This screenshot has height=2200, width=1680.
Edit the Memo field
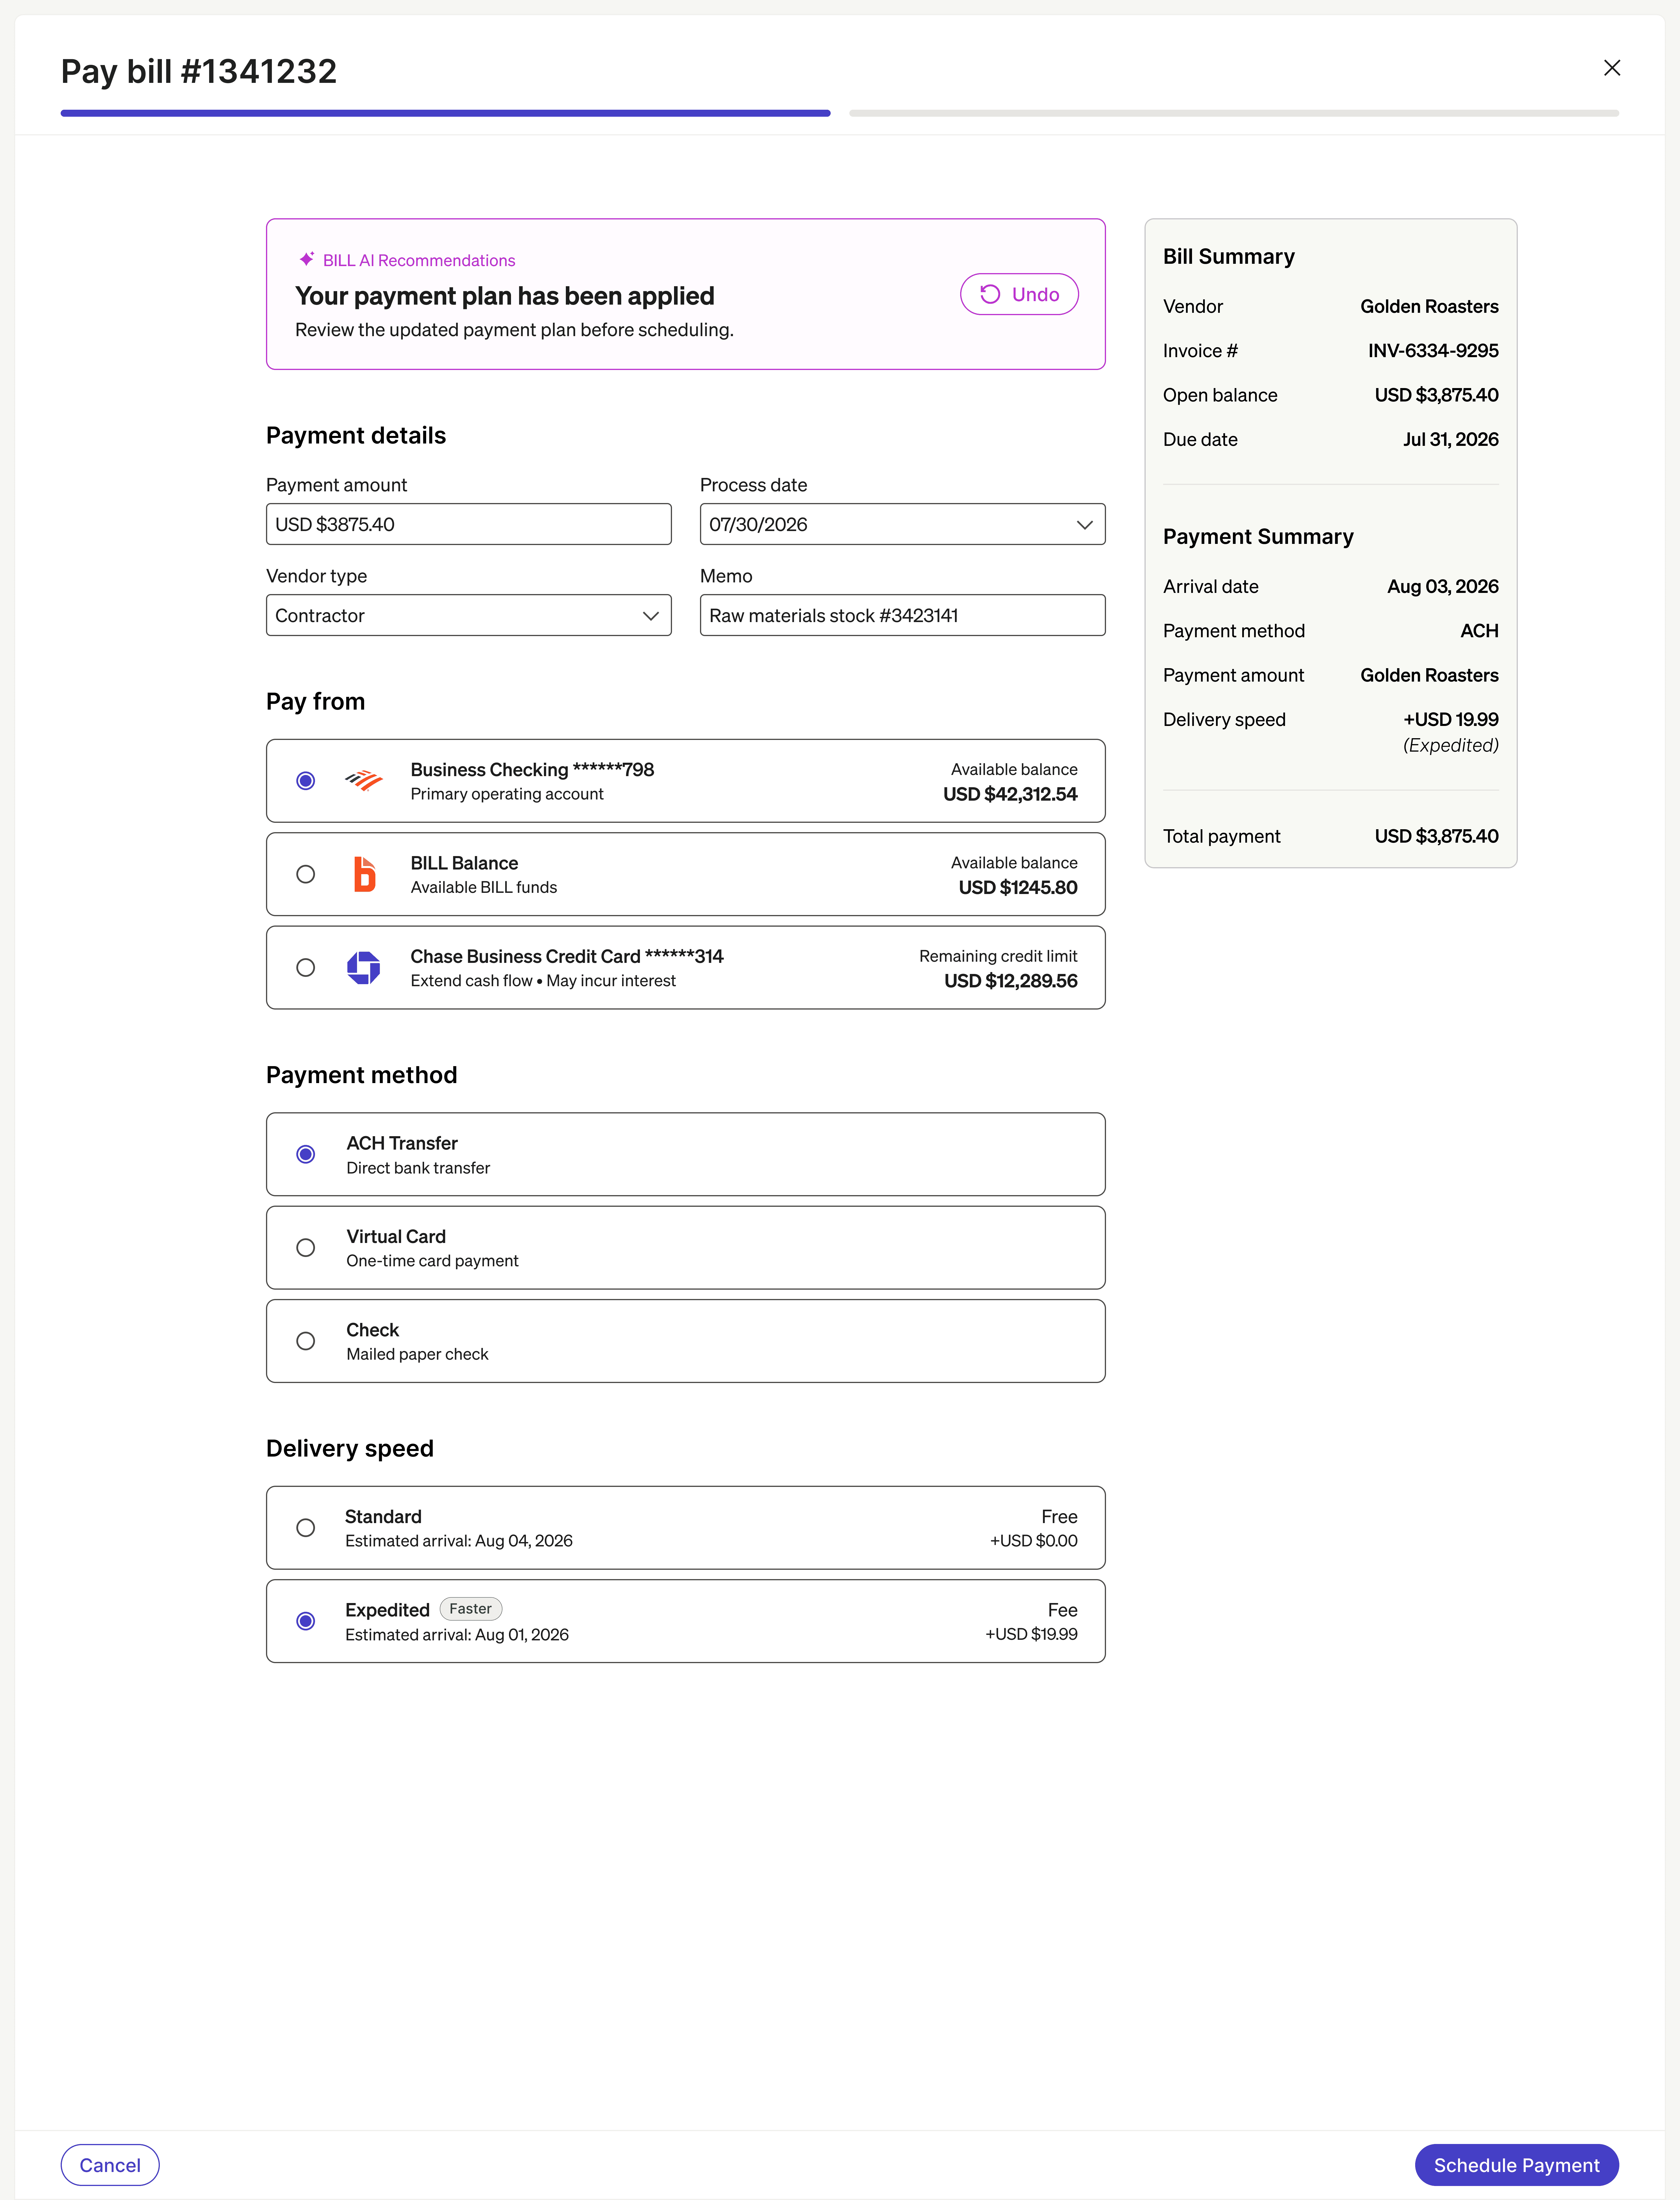(902, 615)
